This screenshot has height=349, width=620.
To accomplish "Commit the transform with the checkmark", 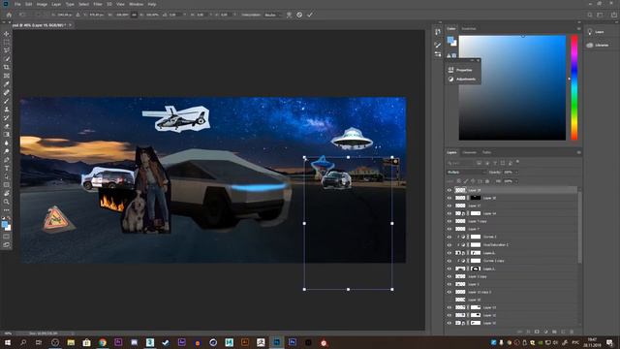I will point(310,15).
